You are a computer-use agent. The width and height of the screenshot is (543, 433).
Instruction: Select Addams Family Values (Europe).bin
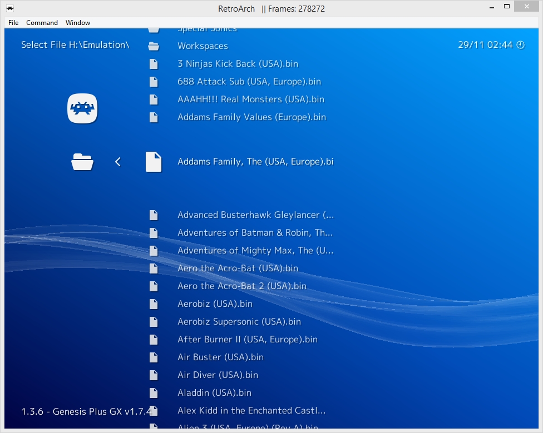pos(252,117)
